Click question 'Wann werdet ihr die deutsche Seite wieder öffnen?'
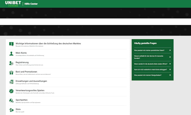191x115 pixels. 151,64
